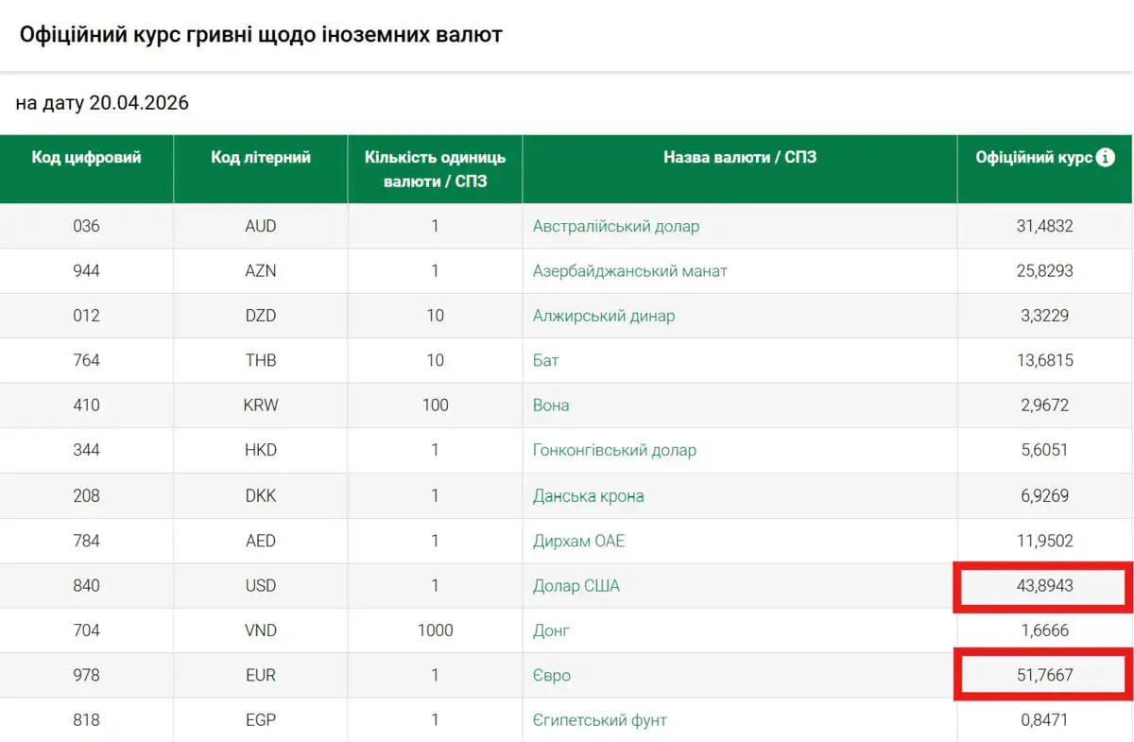Screen dimensions: 1134x742
Task: Select the USD letter code cell
Action: point(261,586)
